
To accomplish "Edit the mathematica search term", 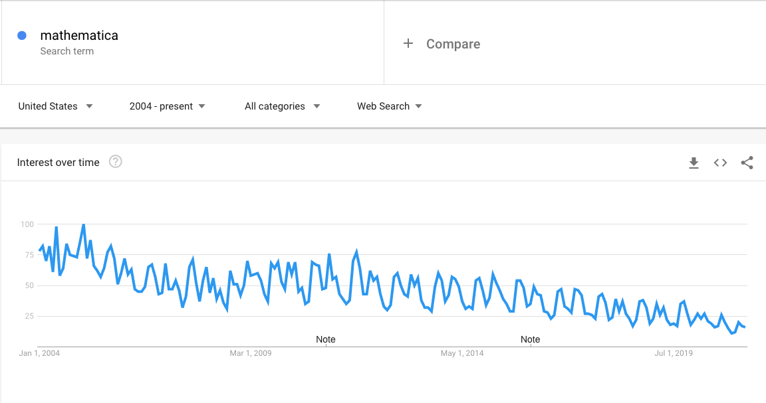I will 79,35.
